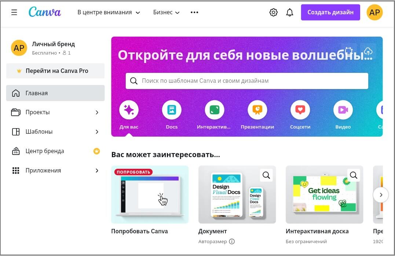
Task: Open the settings gear icon
Action: pos(273,12)
